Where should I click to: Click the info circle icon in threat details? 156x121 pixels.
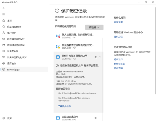[57, 65]
